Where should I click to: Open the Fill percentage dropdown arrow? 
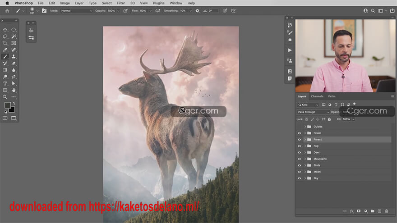coord(353,119)
